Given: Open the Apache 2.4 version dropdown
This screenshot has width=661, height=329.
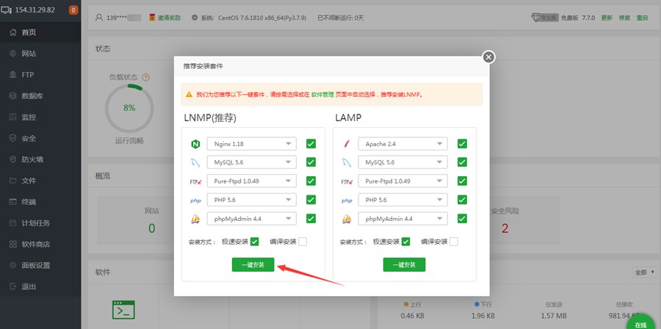Looking at the screenshot, I should tap(403, 144).
